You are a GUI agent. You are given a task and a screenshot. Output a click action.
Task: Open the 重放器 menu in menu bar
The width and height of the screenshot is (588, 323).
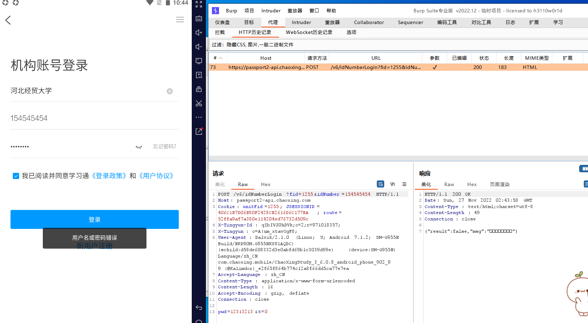point(295,11)
